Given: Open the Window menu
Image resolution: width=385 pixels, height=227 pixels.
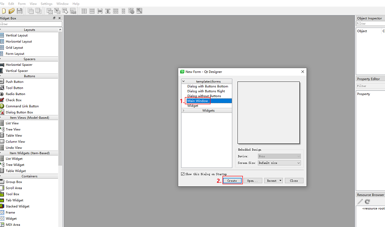Looking at the screenshot, I should (62, 4).
